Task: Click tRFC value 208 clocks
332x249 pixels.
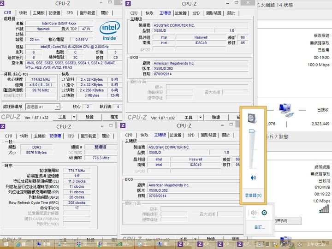Action: pos(77,202)
